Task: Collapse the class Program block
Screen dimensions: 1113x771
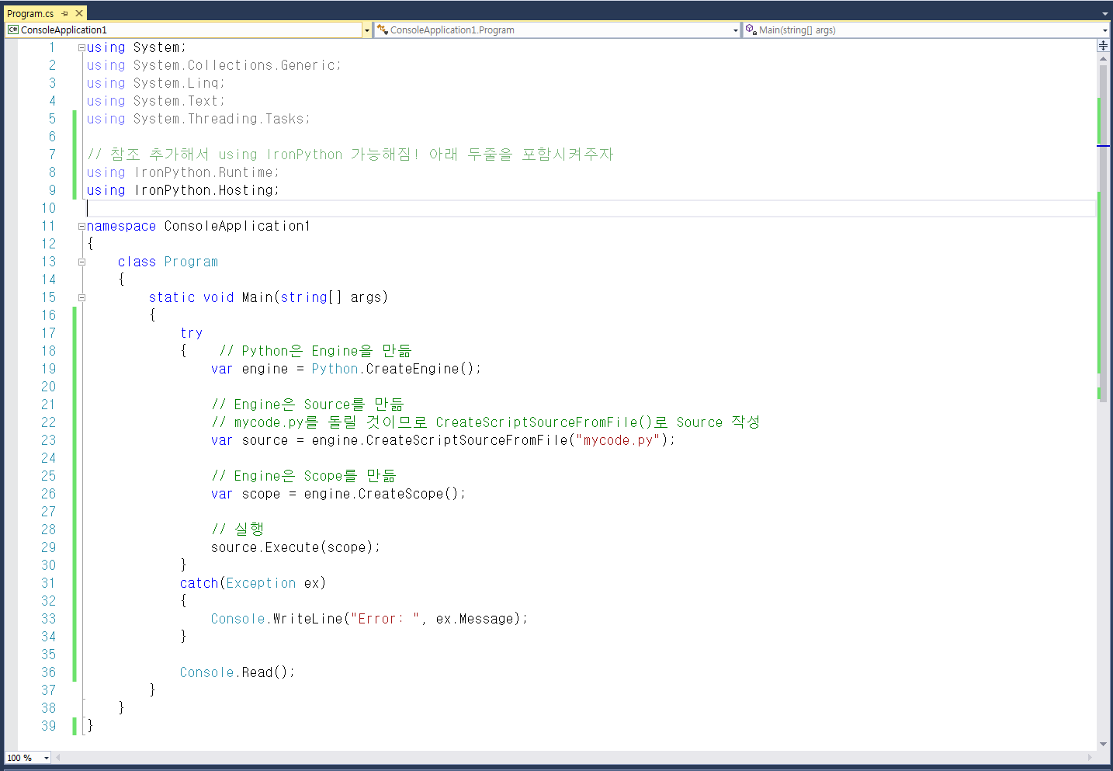Action: click(x=81, y=262)
